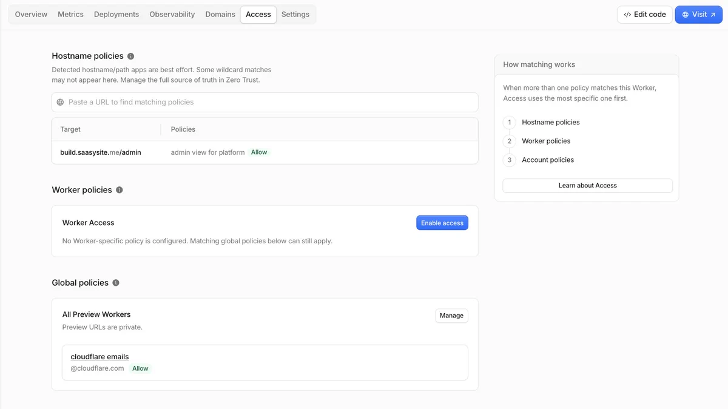Click the Allow badge next to @cloudflare.com
Screen dimensions: 728x409
coord(140,368)
